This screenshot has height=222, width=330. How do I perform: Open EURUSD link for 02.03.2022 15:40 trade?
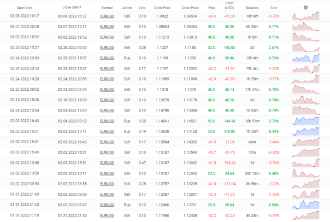pos(107,152)
